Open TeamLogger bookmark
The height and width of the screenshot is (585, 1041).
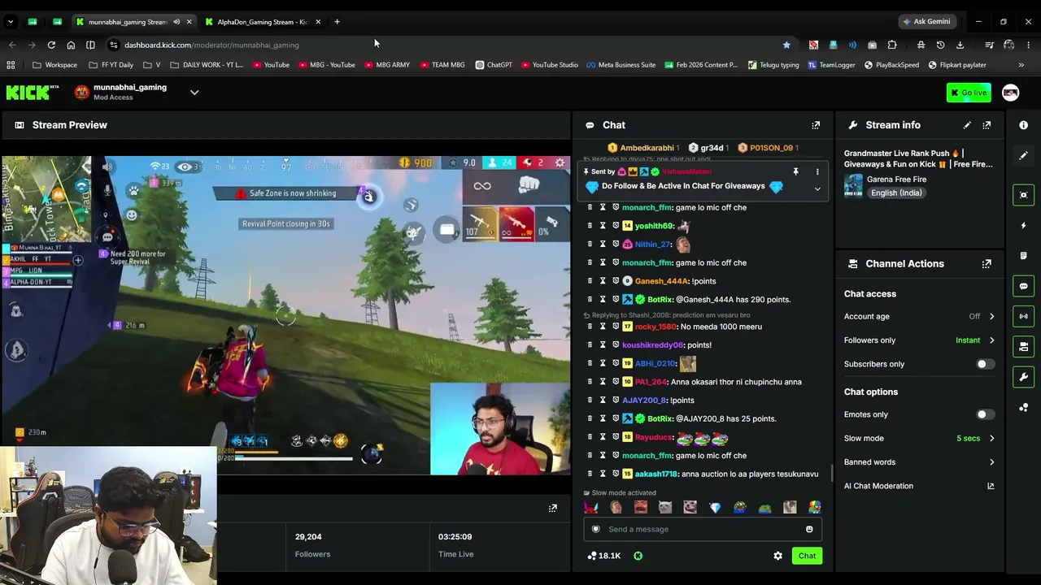831,65
